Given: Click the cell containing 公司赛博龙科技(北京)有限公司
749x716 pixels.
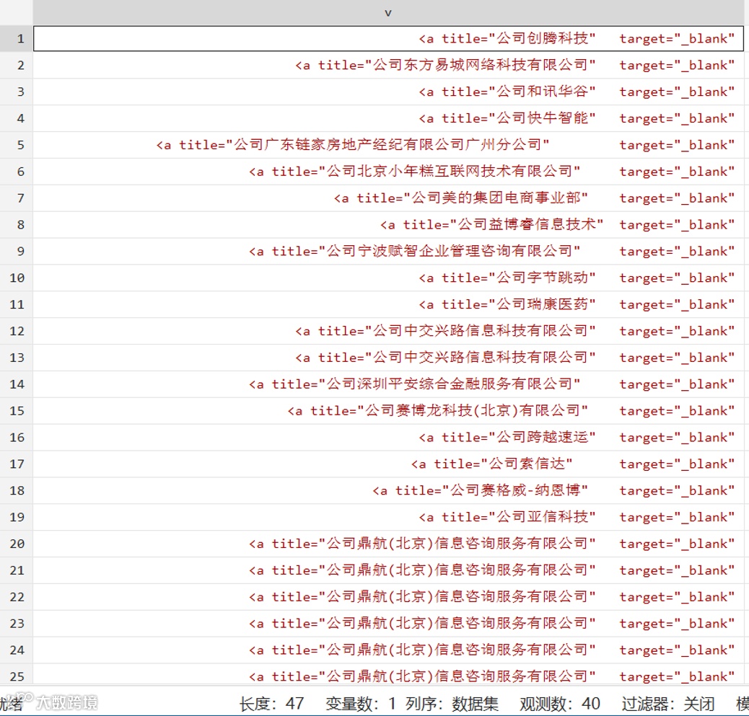Looking at the screenshot, I should click(388, 410).
